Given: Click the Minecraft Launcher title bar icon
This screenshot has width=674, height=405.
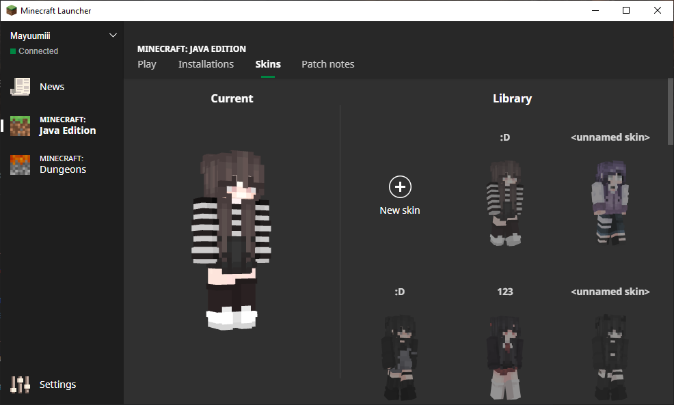Looking at the screenshot, I should tap(12, 10).
